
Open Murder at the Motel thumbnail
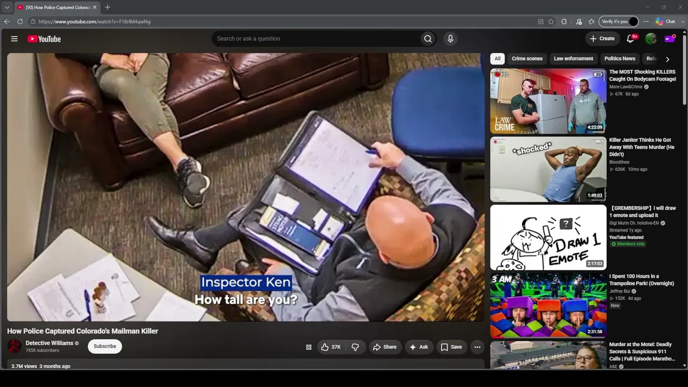(548, 355)
